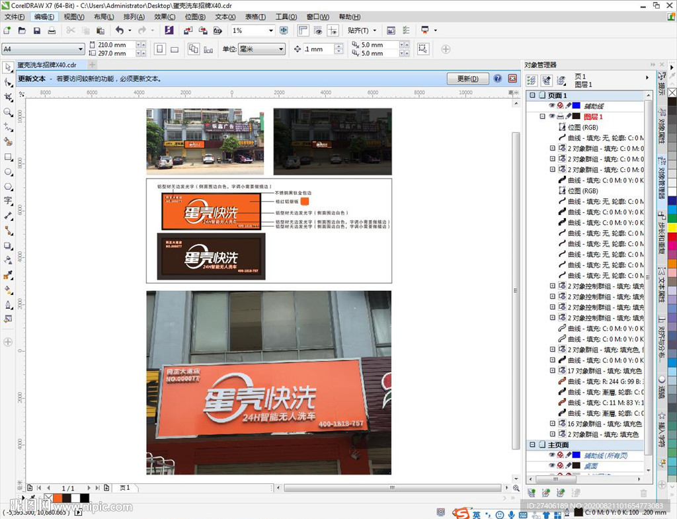Viewport: 677px width, 519px height.
Task: Select the Ellipse tool
Action: [8, 172]
